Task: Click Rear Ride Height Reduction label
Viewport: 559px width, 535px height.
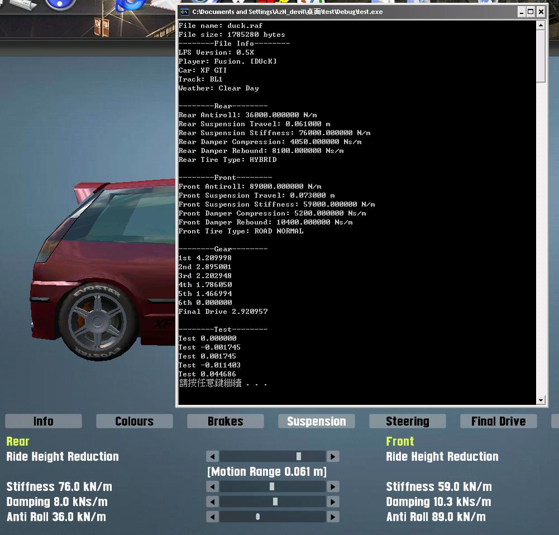Action: point(63,457)
